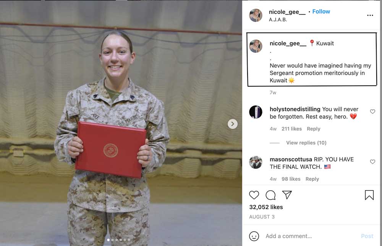
Task: Go to next photo with arrow
Action: 232,124
